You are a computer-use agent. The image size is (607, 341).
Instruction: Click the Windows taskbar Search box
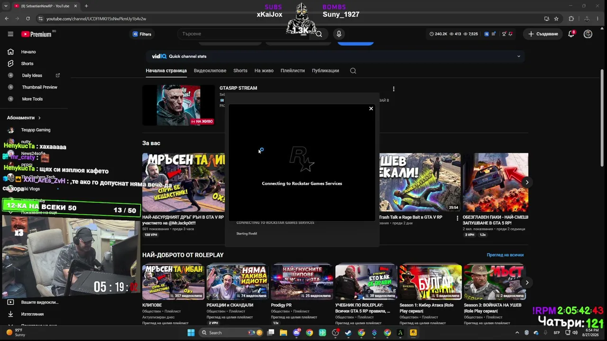tap(231, 332)
